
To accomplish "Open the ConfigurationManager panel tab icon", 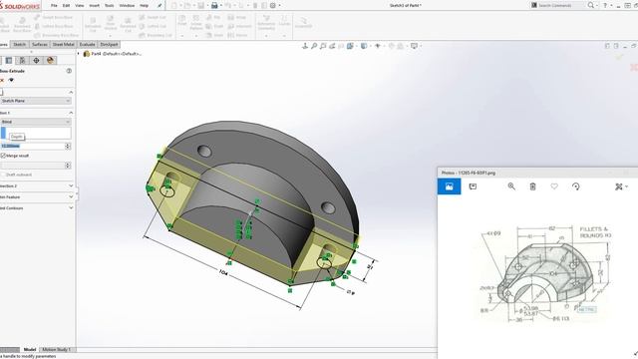I will [x=22, y=60].
